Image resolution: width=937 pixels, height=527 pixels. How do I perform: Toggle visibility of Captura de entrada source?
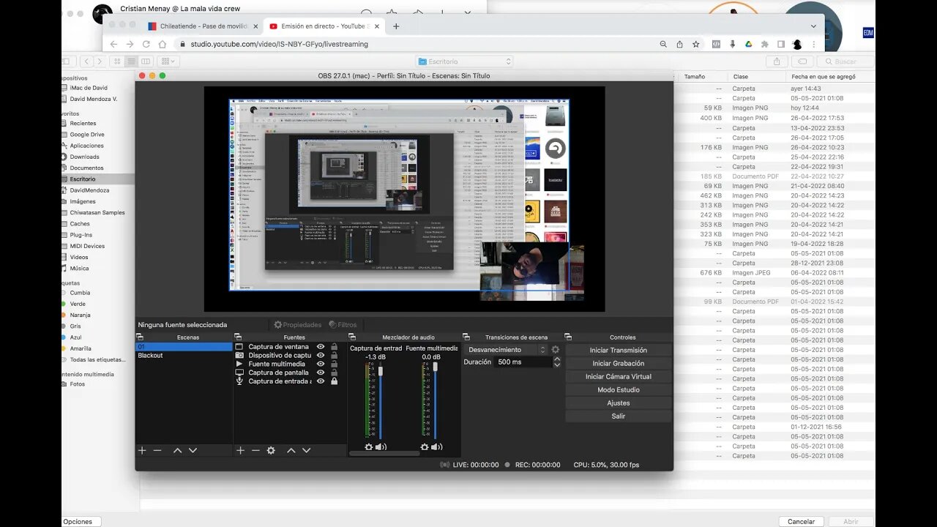(x=320, y=381)
